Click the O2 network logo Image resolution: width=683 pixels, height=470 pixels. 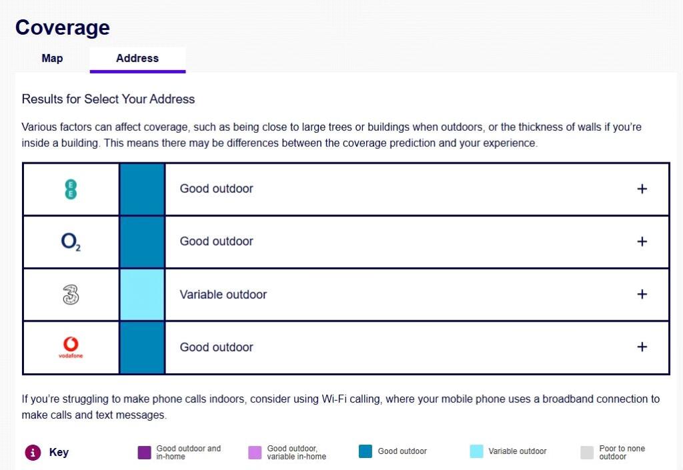(71, 242)
